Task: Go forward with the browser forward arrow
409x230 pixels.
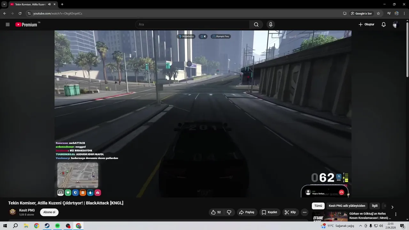Action: [12, 13]
